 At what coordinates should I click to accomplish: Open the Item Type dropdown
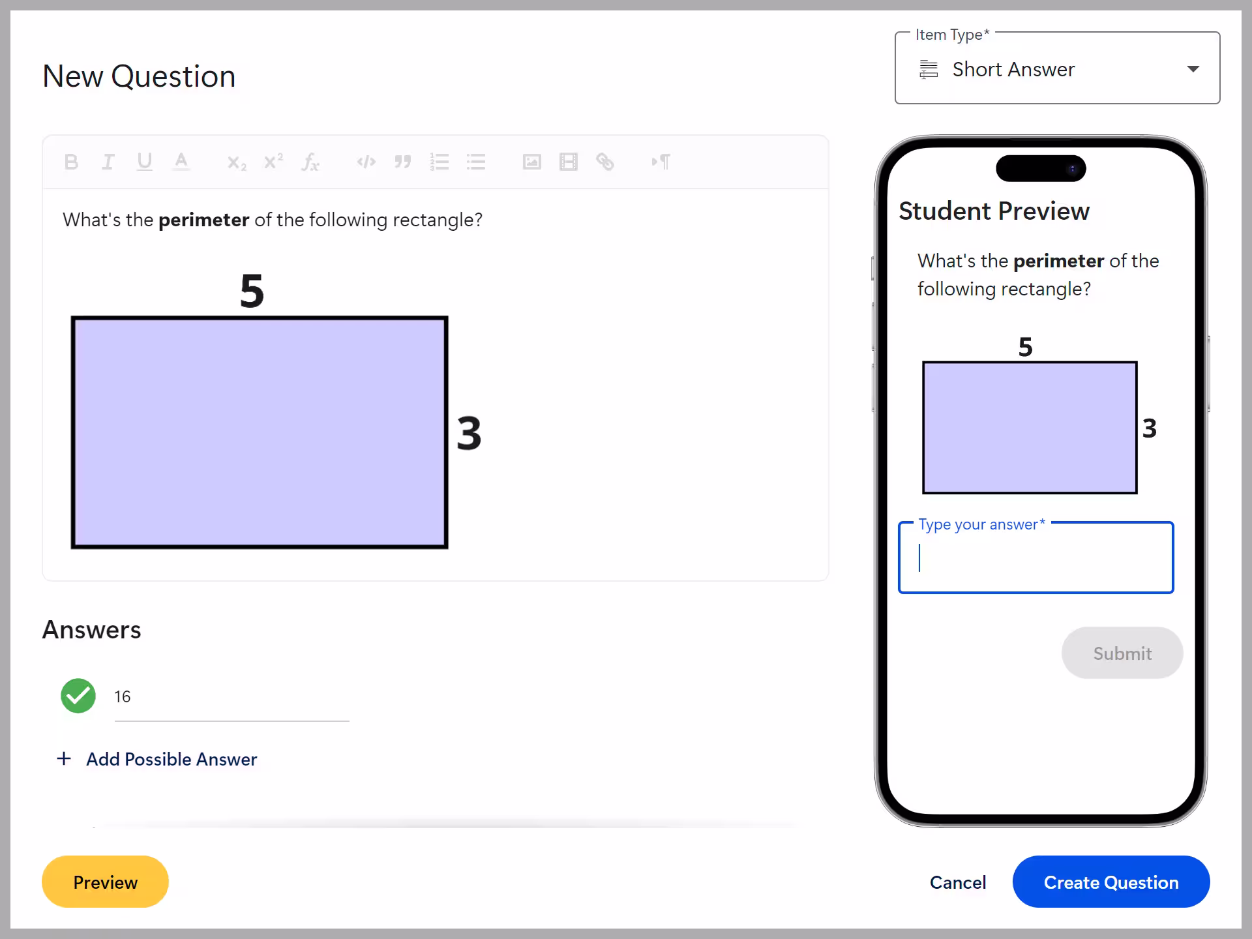[x=1193, y=68]
